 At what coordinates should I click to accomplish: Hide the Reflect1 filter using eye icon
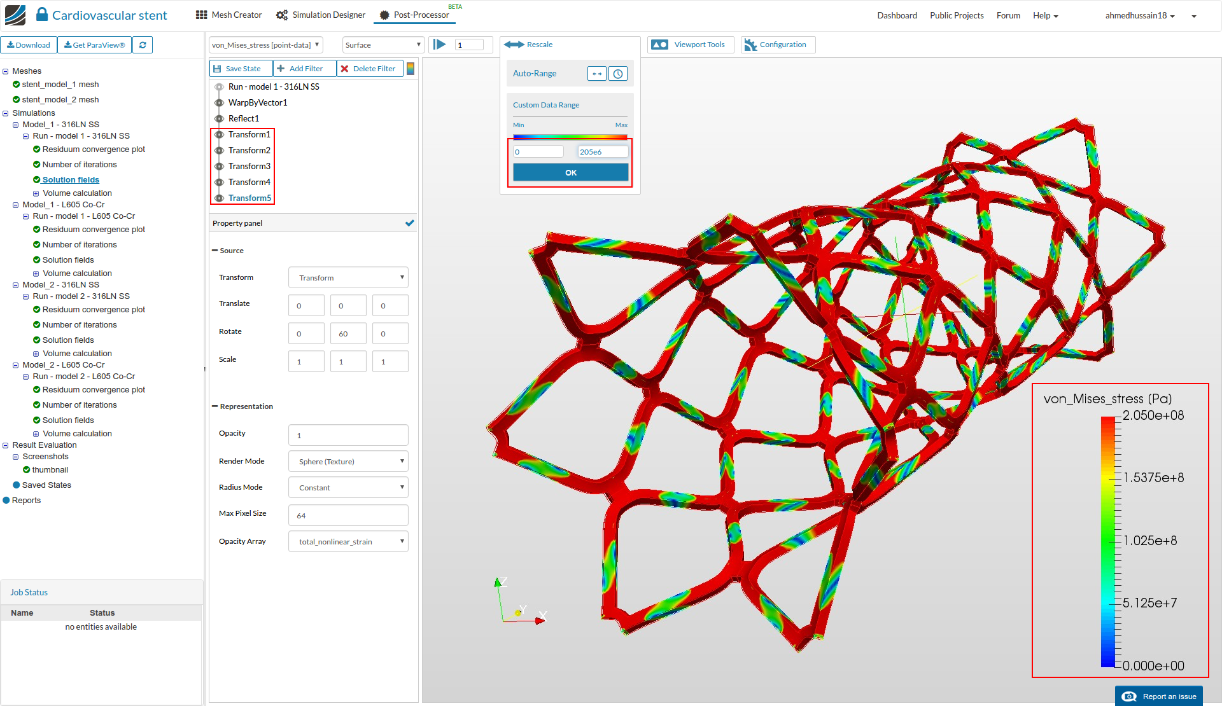tap(219, 118)
